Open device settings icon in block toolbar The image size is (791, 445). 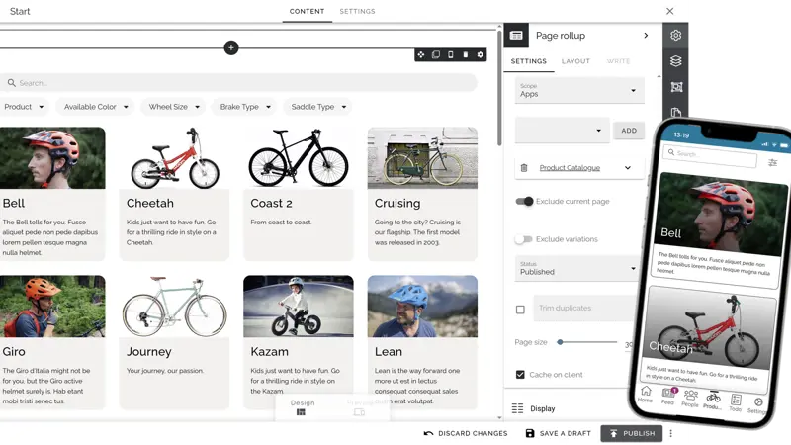[x=451, y=54]
